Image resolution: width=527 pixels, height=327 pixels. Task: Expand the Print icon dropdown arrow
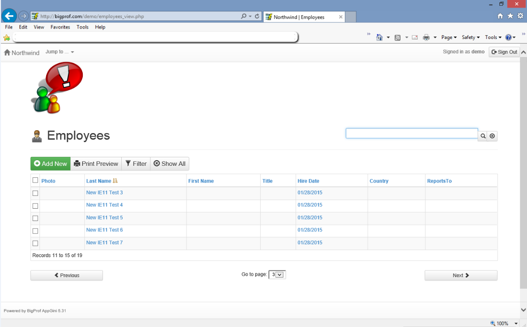pyautogui.click(x=435, y=38)
